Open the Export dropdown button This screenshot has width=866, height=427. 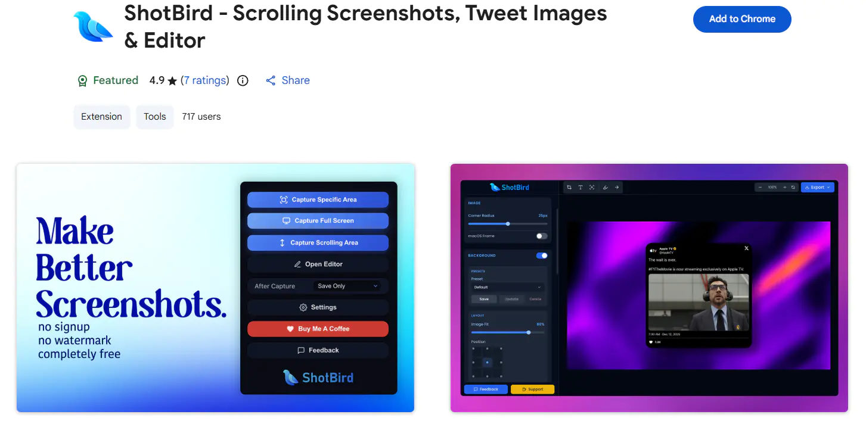pyautogui.click(x=817, y=187)
